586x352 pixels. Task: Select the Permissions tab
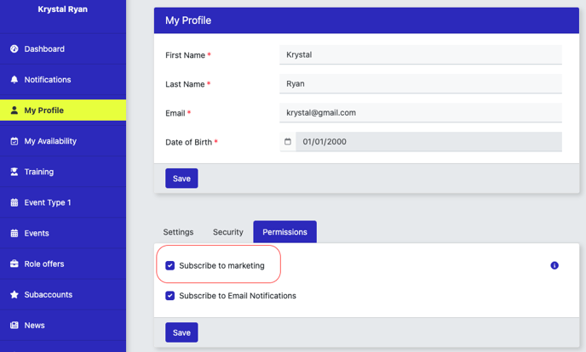pyautogui.click(x=284, y=232)
